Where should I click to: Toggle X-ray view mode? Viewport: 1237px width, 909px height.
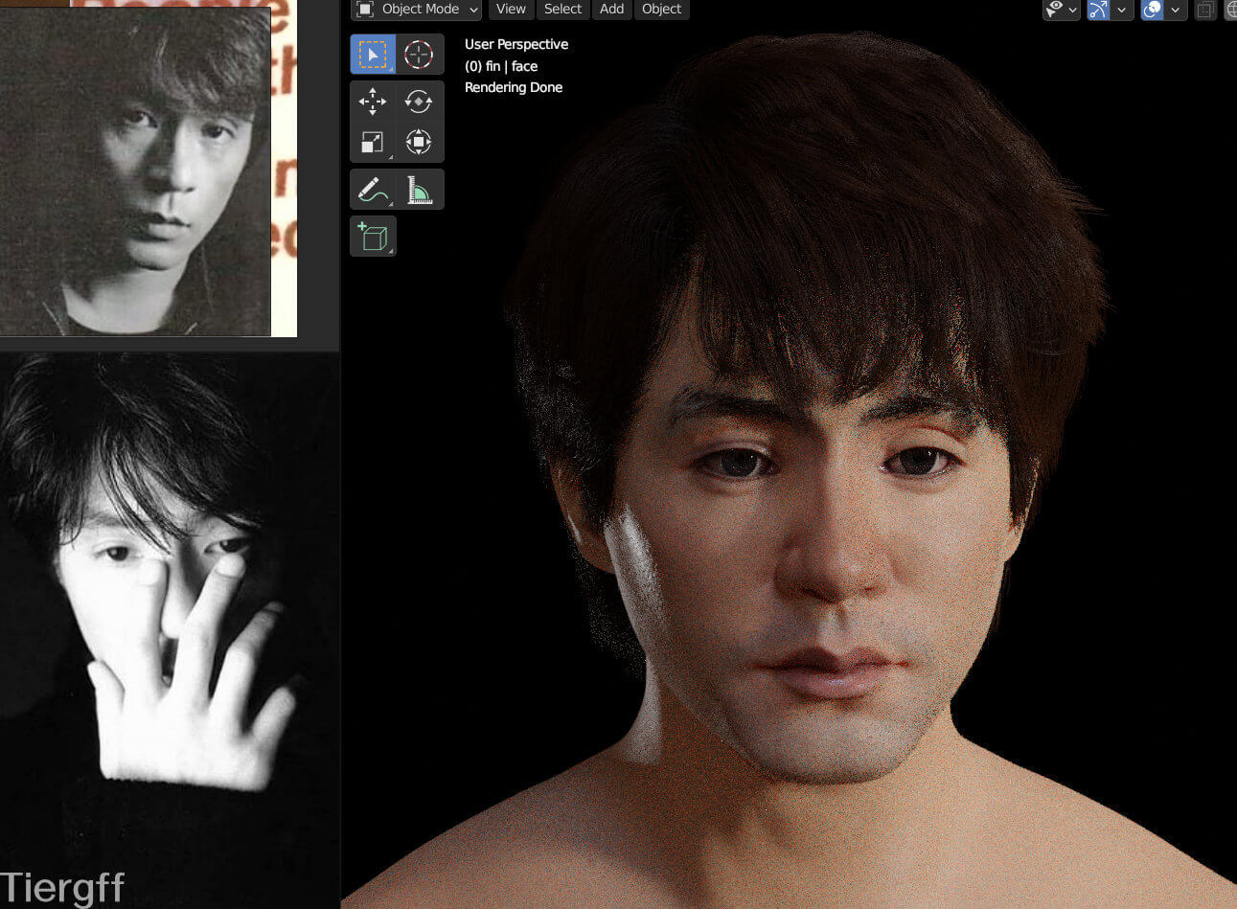click(1205, 10)
